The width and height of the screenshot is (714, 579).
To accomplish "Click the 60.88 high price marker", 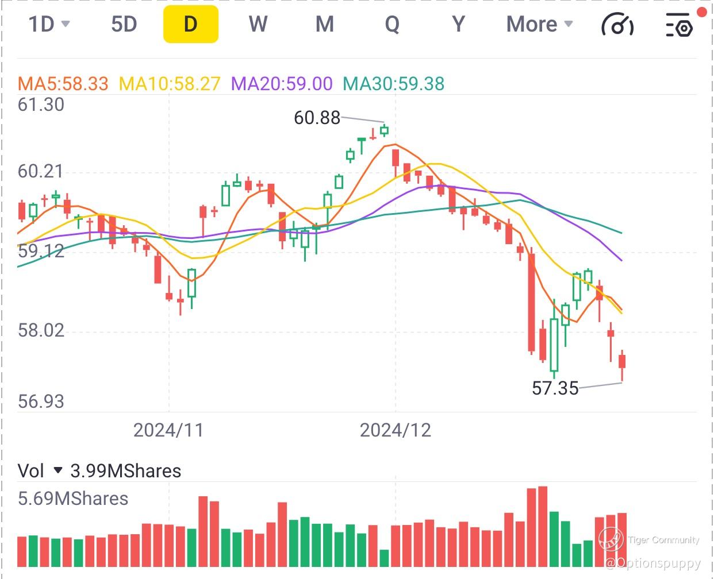I will 317,118.
